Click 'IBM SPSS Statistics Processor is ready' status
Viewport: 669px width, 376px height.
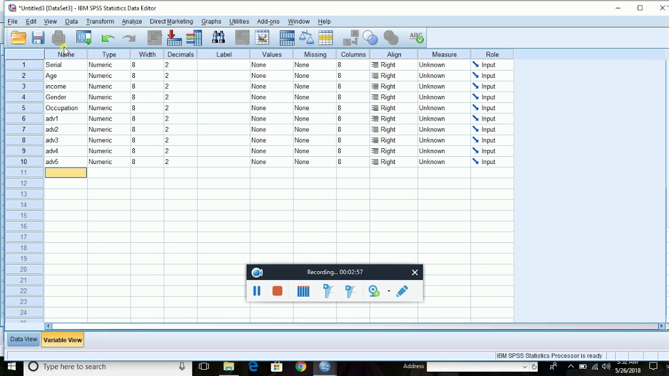point(549,356)
